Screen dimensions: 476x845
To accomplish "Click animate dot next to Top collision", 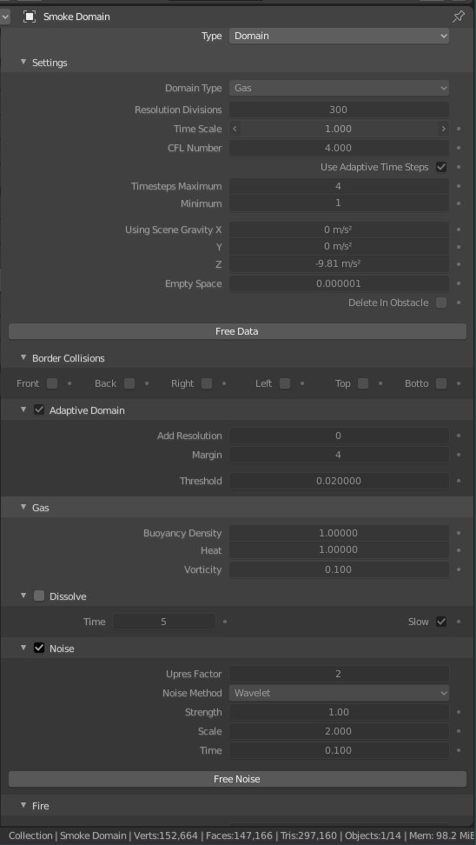I will [380, 383].
